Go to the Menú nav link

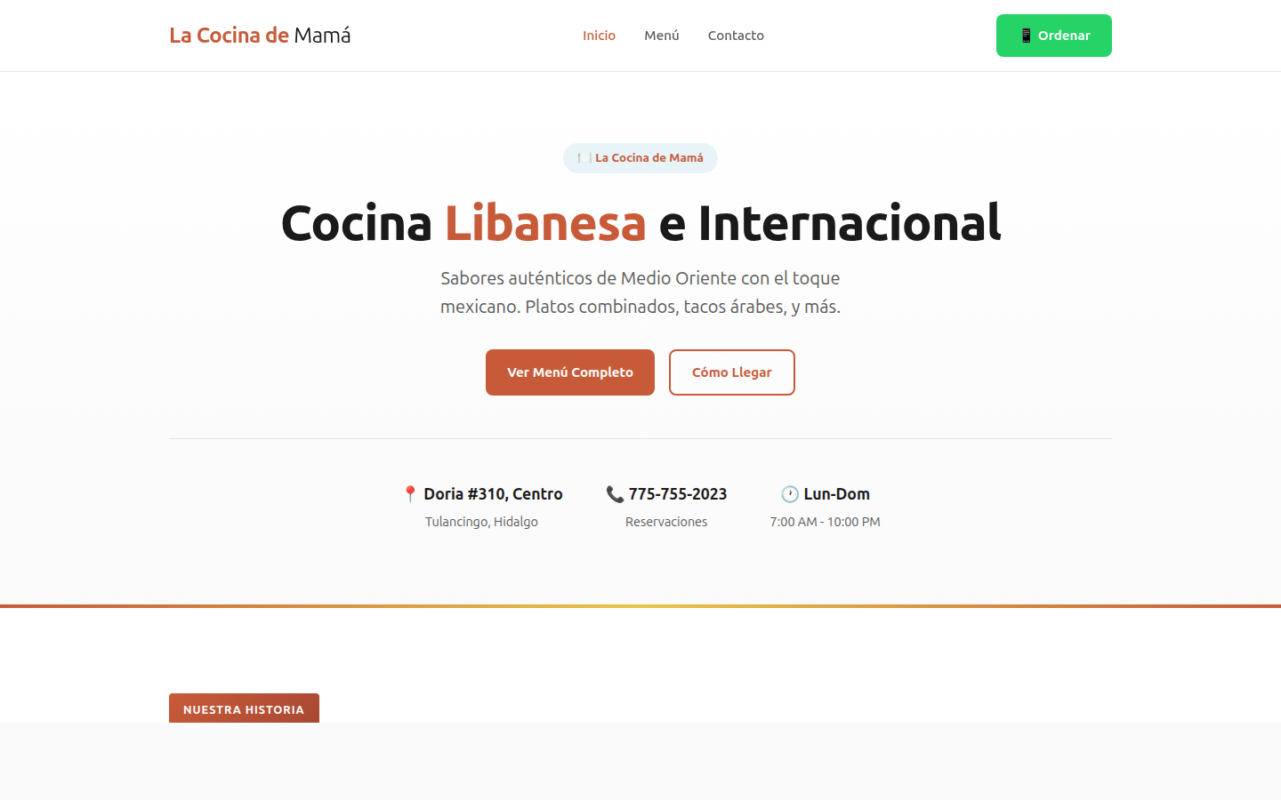[662, 36]
